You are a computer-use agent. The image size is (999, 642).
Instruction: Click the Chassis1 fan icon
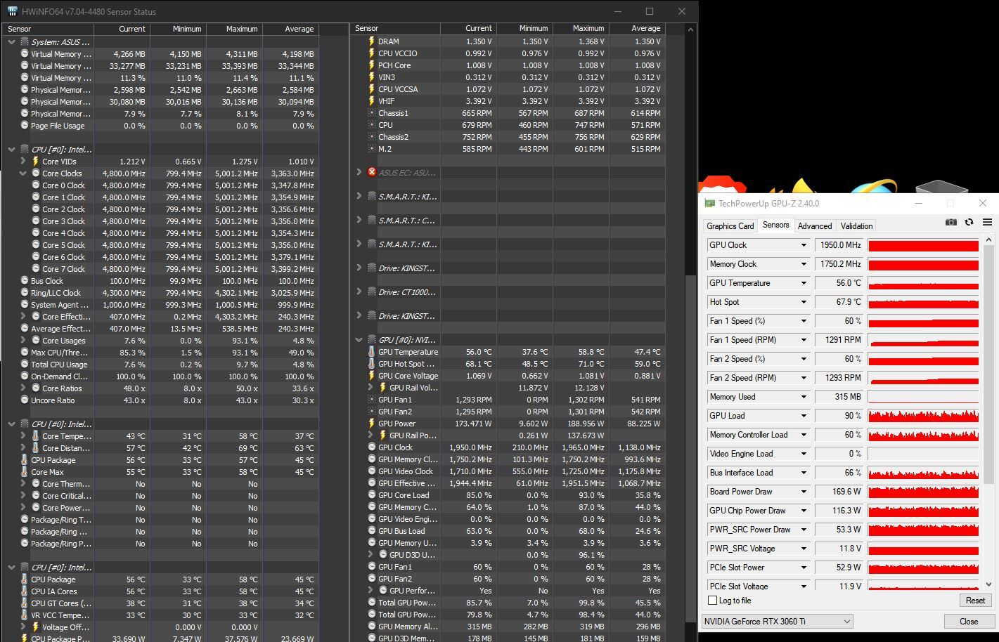coord(372,113)
